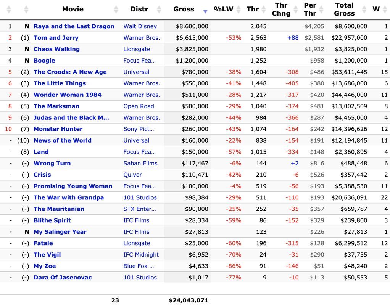
Task: Open the Open Road distributor link
Action: 139,106
